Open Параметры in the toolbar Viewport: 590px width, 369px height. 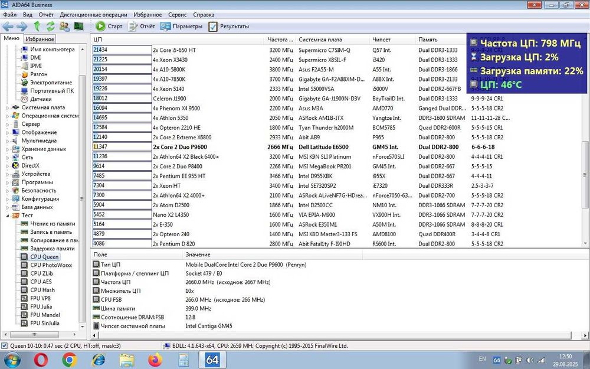click(181, 27)
